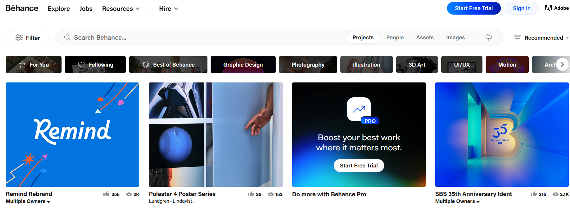The width and height of the screenshot is (570, 215).
Task: Choose the Best of Behance category
Action: click(168, 65)
